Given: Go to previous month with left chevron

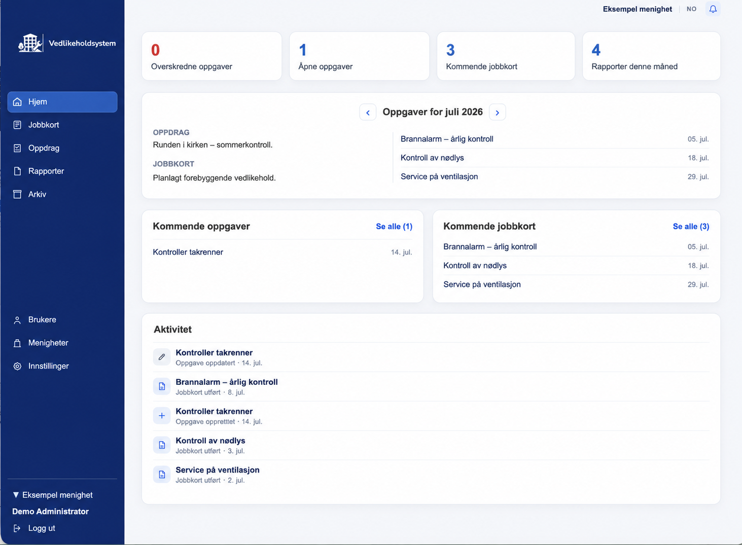Looking at the screenshot, I should (x=368, y=113).
